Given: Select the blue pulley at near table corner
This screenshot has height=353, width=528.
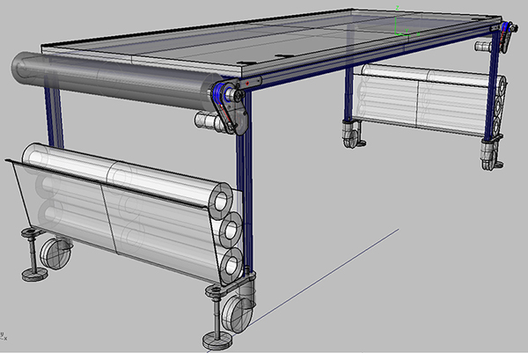Looking at the screenshot, I should [x=219, y=93].
